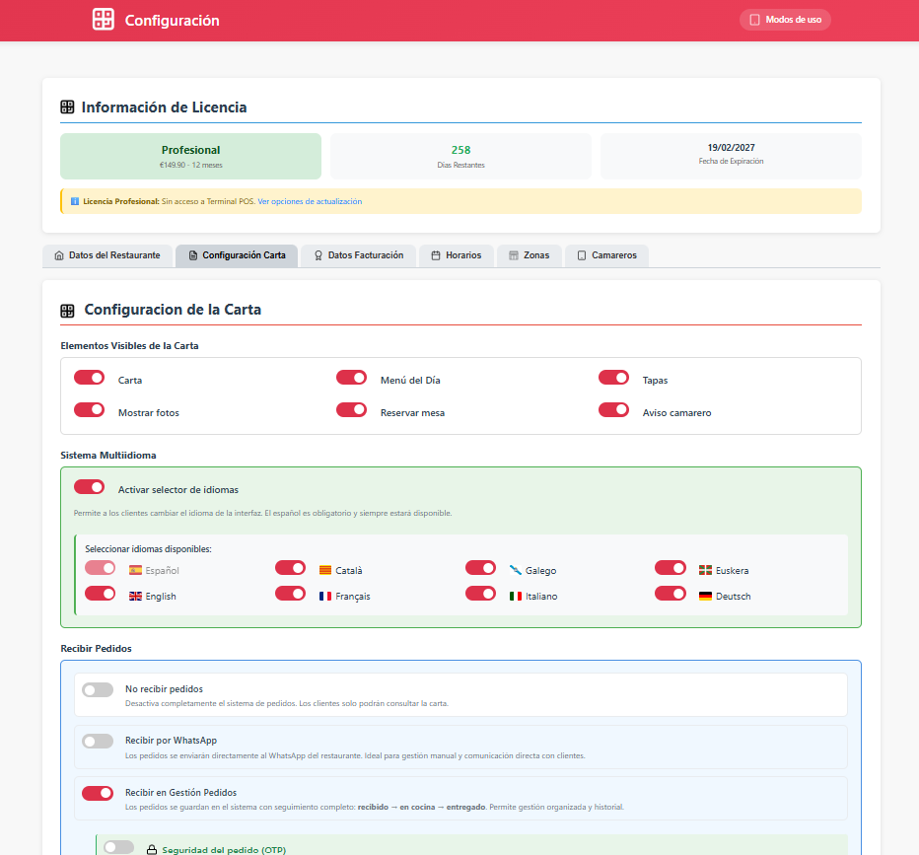
Task: Click the tablet icon in Modos de uso button
Action: pos(755,20)
